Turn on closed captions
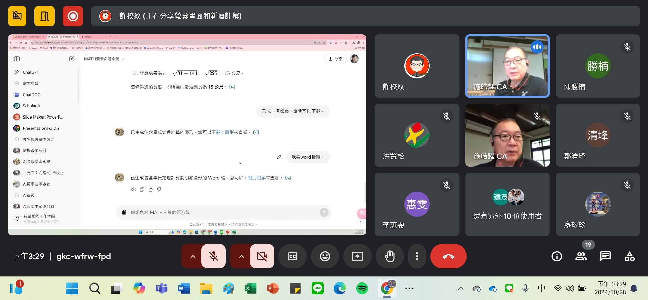 click(293, 256)
